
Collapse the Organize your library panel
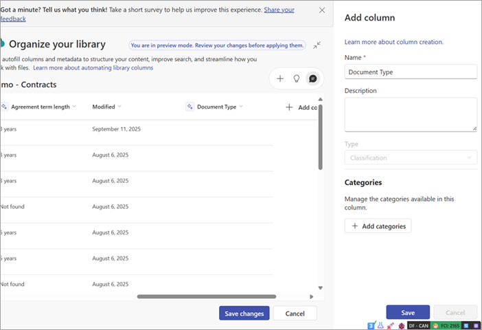point(317,45)
